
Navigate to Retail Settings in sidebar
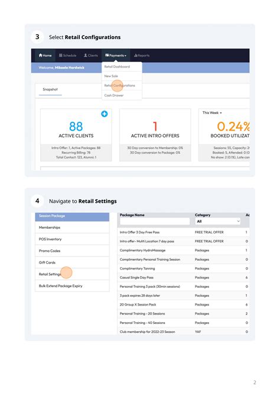pyautogui.click(x=72, y=274)
